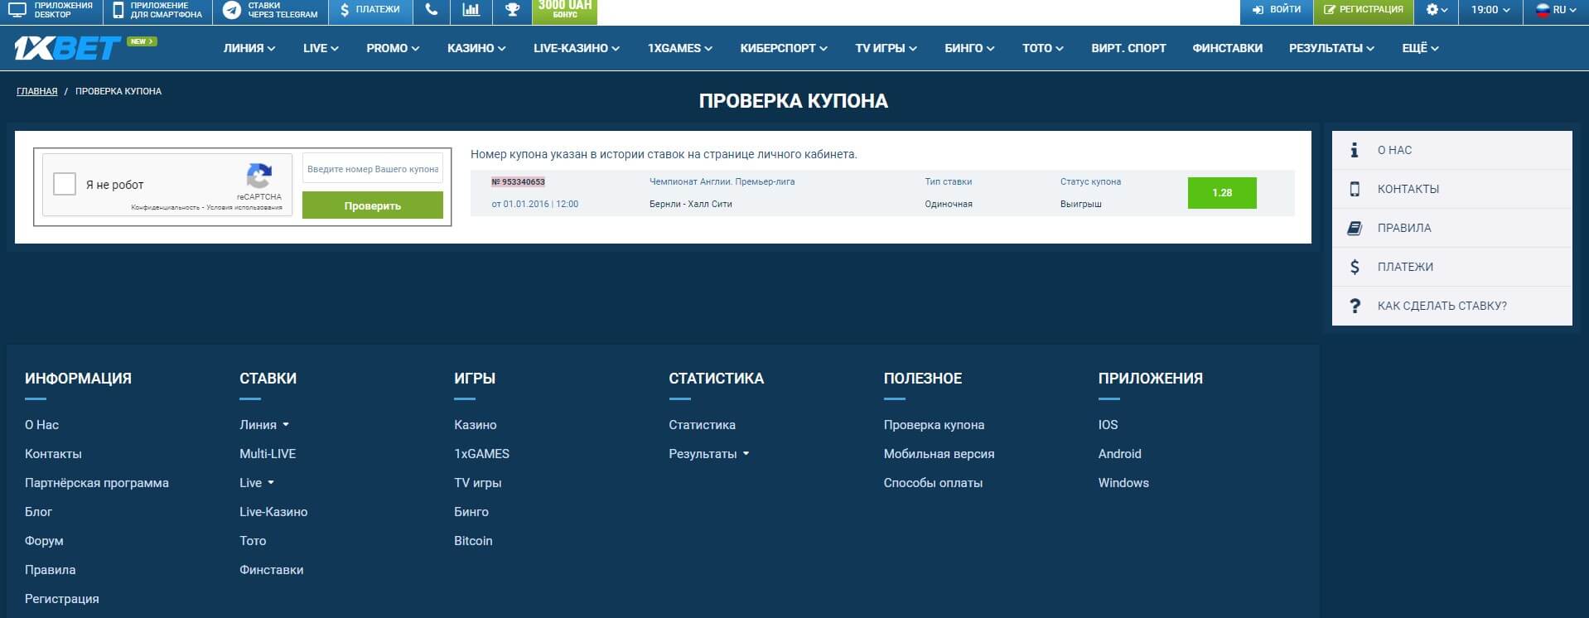Click footer link Форум

[44, 541]
